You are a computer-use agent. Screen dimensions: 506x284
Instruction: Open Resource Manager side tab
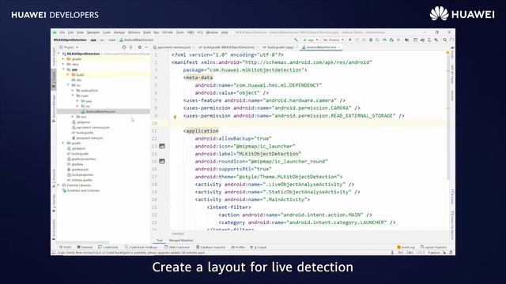click(x=54, y=108)
